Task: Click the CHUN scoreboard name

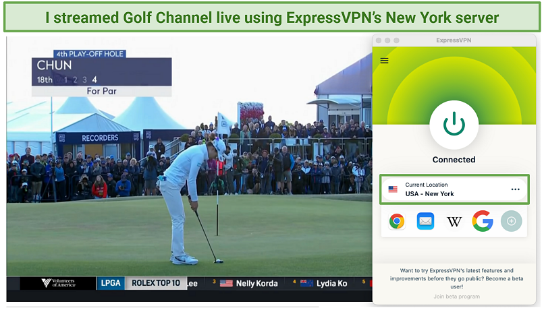Action: point(54,65)
